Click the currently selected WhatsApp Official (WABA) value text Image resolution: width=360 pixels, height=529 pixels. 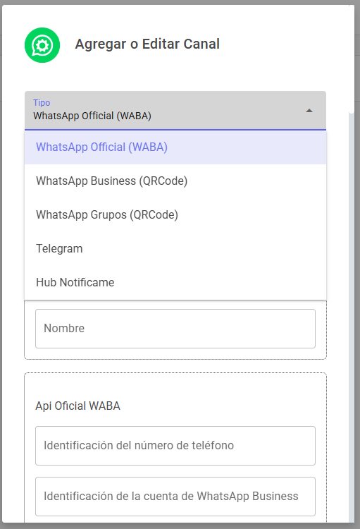tap(92, 116)
